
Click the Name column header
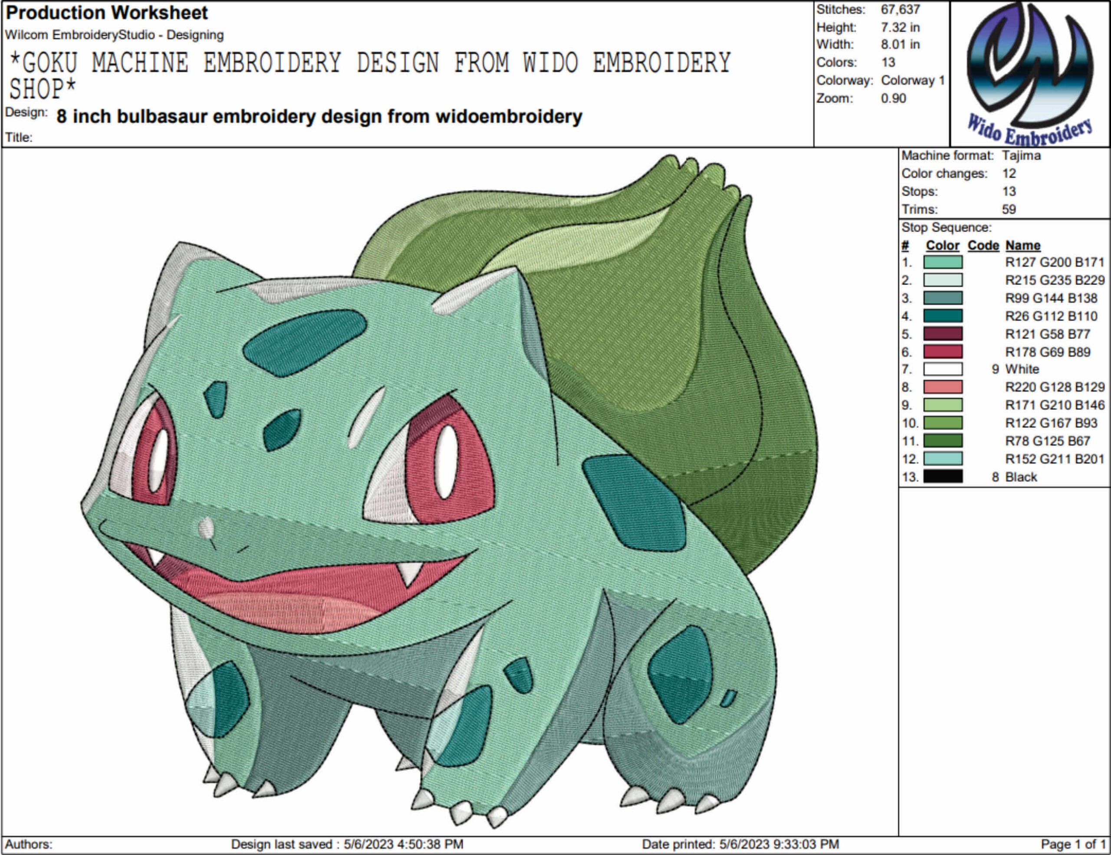coord(1022,246)
